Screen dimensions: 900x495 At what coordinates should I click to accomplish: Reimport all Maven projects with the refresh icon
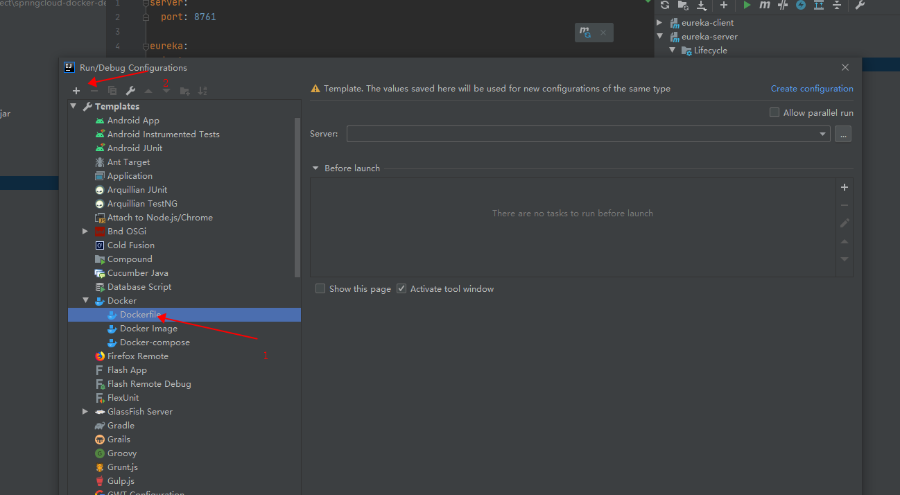point(665,5)
